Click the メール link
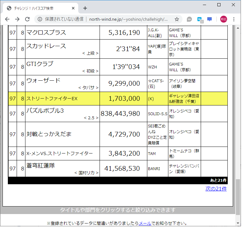 (145, 223)
